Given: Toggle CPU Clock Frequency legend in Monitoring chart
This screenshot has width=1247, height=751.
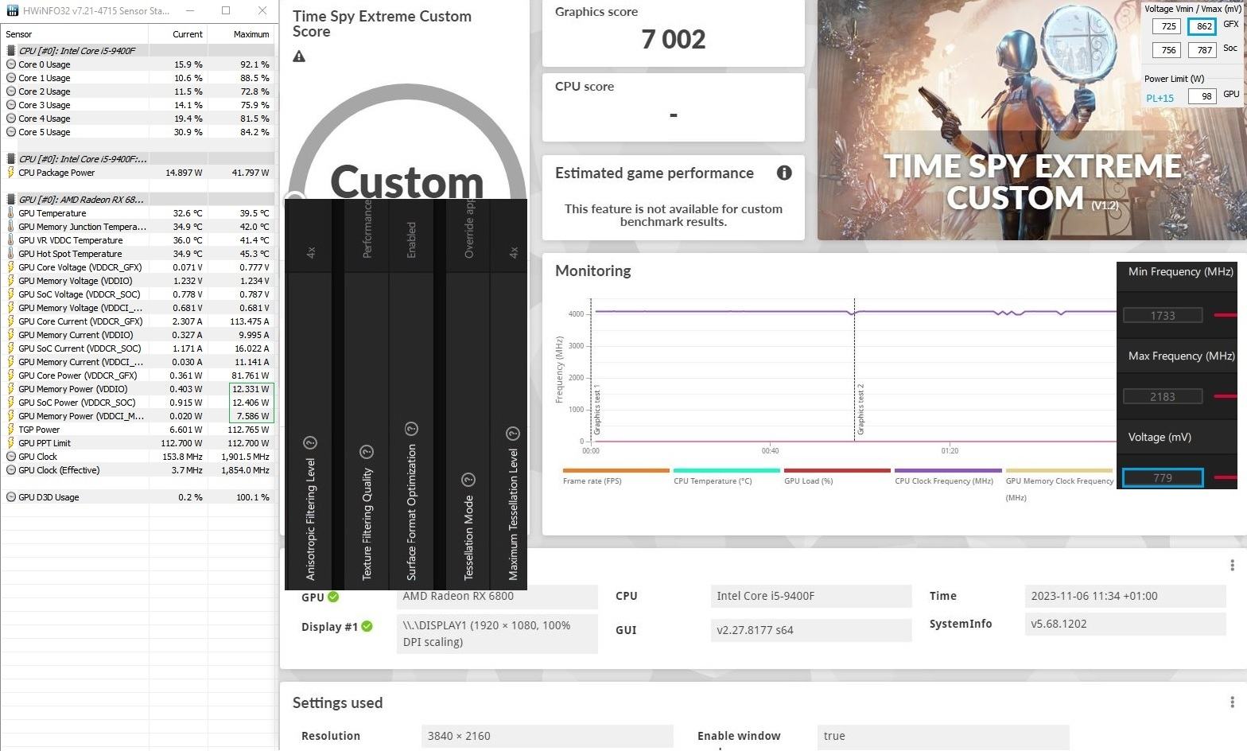Looking at the screenshot, I should 947,476.
